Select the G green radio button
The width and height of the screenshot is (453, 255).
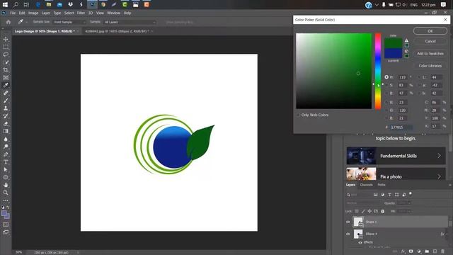tap(386, 110)
